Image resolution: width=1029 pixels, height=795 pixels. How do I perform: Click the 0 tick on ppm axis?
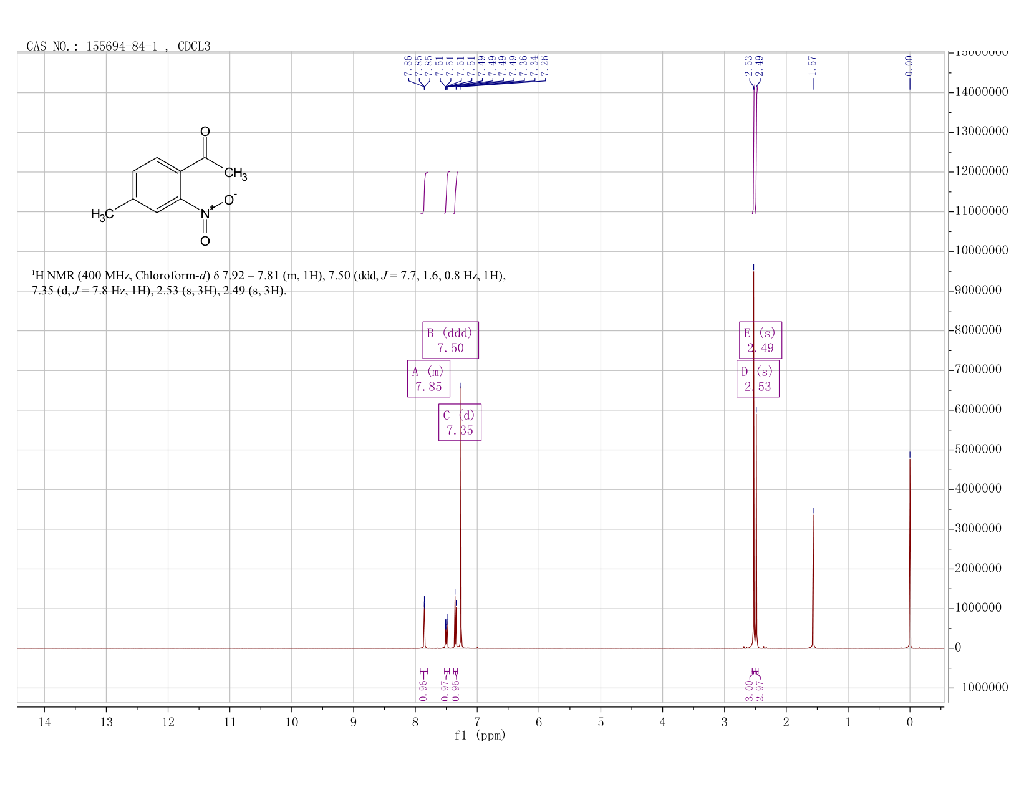[x=910, y=722]
